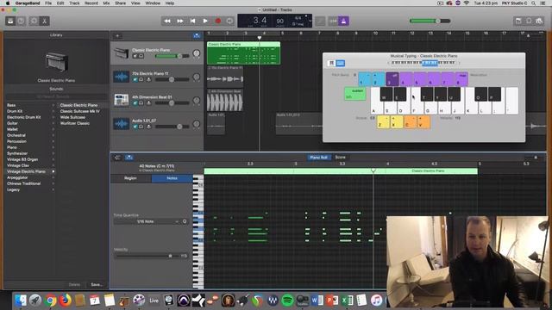
Task: Click the red Record button
Action: click(218, 21)
